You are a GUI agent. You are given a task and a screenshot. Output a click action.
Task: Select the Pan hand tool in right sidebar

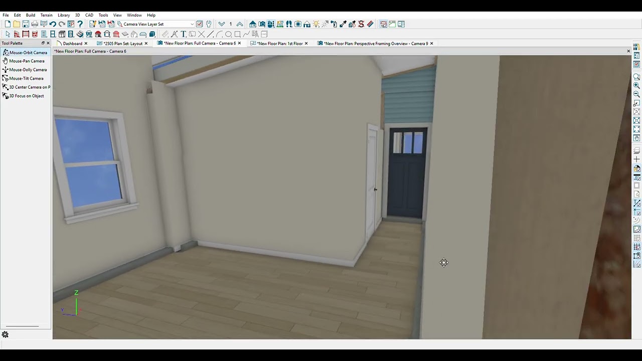tap(636, 138)
